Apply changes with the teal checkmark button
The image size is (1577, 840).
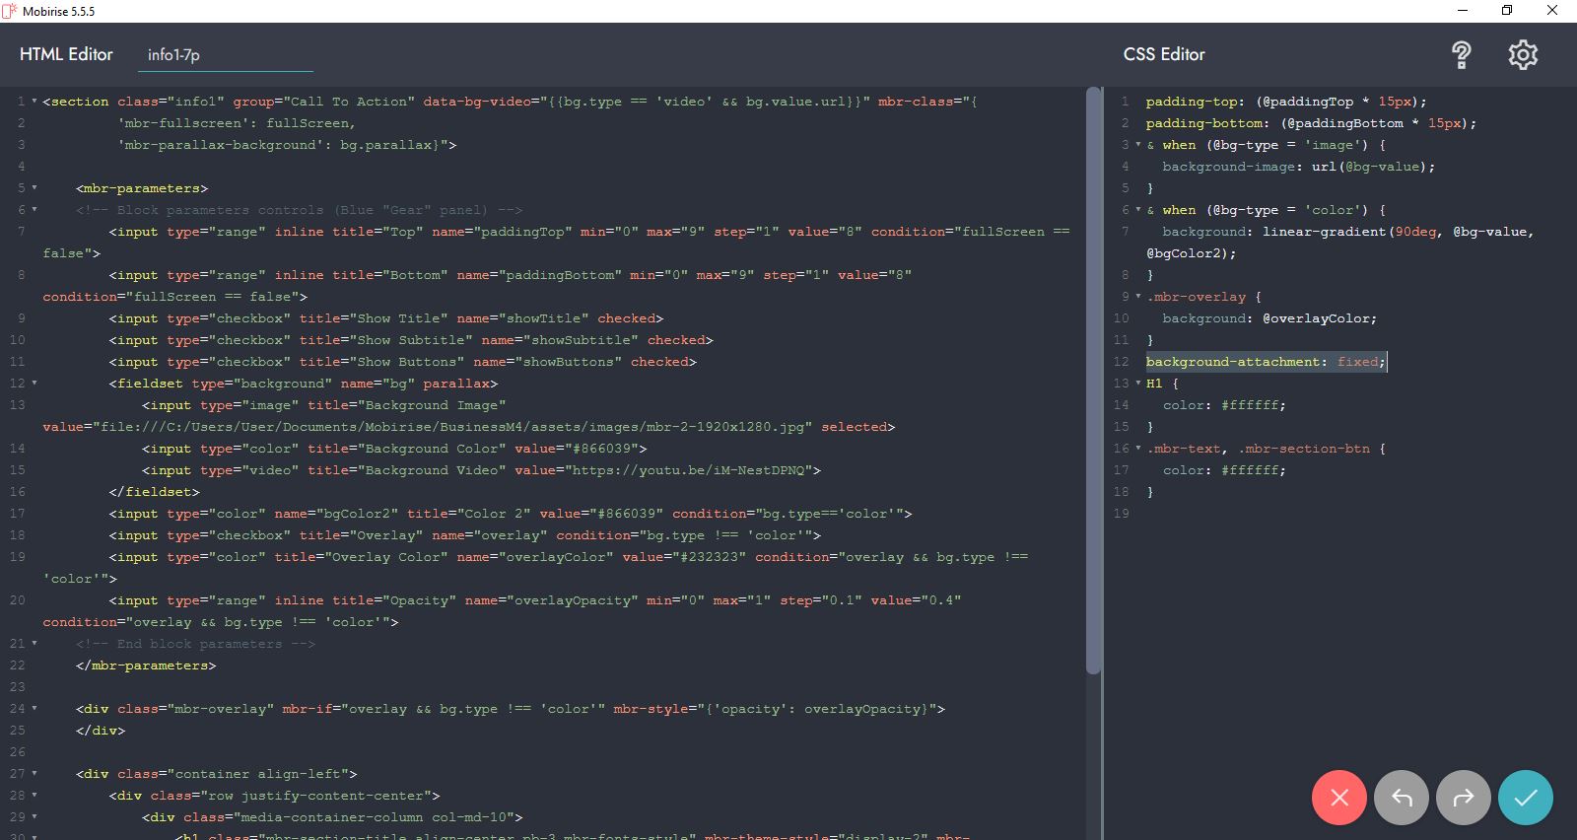pyautogui.click(x=1525, y=798)
